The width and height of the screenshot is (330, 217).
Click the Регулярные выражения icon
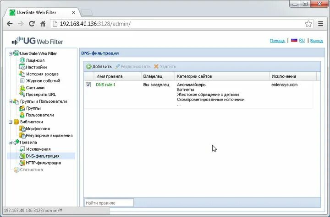pyautogui.click(x=22, y=135)
